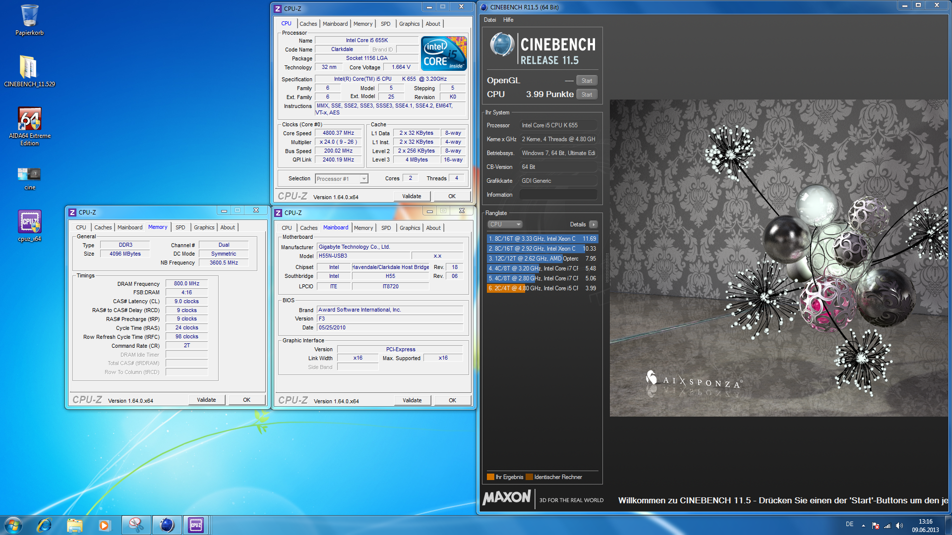Select the 8C/16T 3.33 GHz Xeon ranking row
Viewport: 952px width, 535px height.
(x=542, y=239)
